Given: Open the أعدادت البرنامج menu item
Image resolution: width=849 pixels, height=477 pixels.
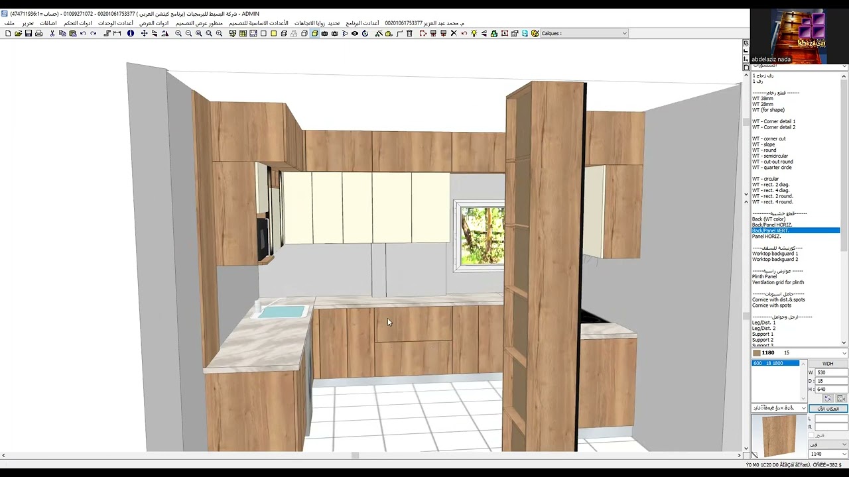Looking at the screenshot, I should click(x=362, y=23).
